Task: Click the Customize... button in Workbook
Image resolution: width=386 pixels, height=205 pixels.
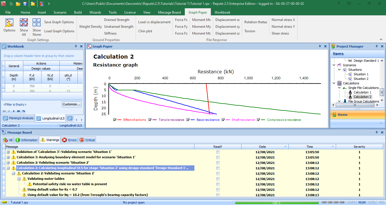Action: coord(72,104)
